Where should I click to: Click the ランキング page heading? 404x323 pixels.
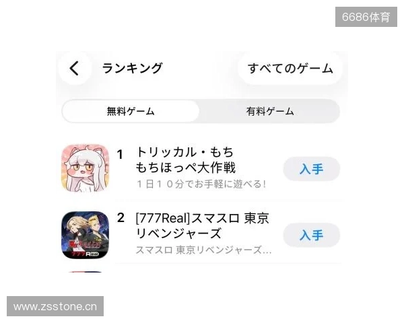click(x=132, y=68)
